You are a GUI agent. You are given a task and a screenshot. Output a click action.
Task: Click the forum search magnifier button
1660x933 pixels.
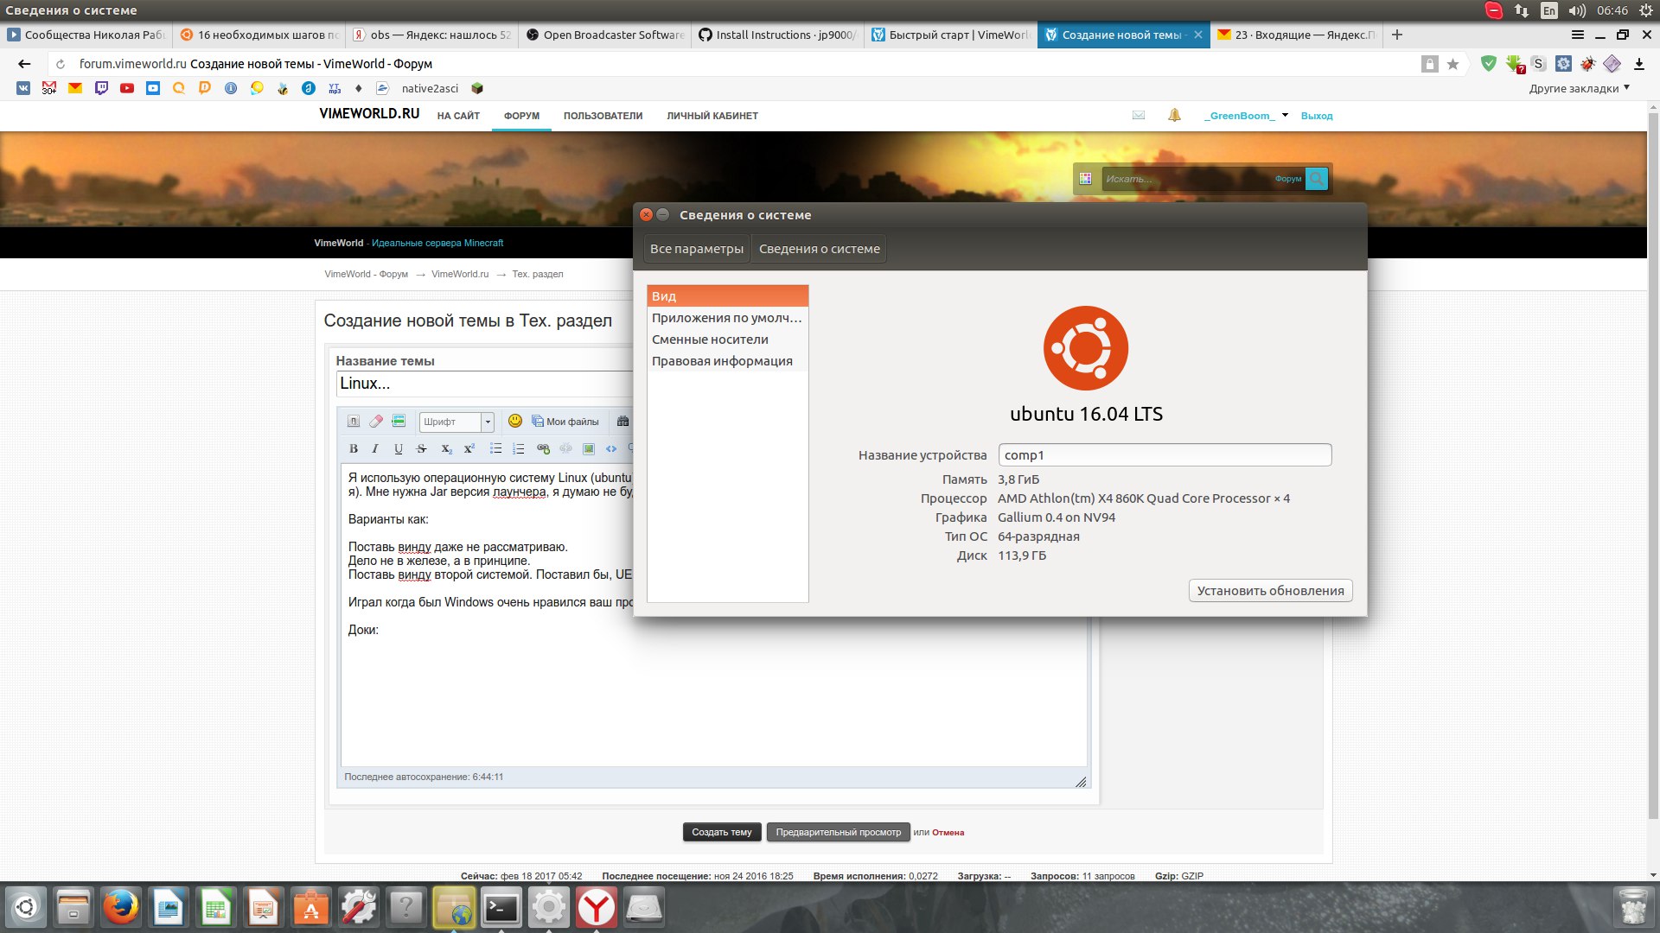coord(1316,179)
